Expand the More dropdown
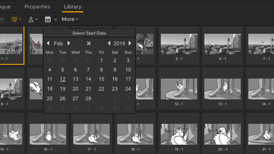Image resolution: width=274 pixels, height=154 pixels. coord(70,19)
